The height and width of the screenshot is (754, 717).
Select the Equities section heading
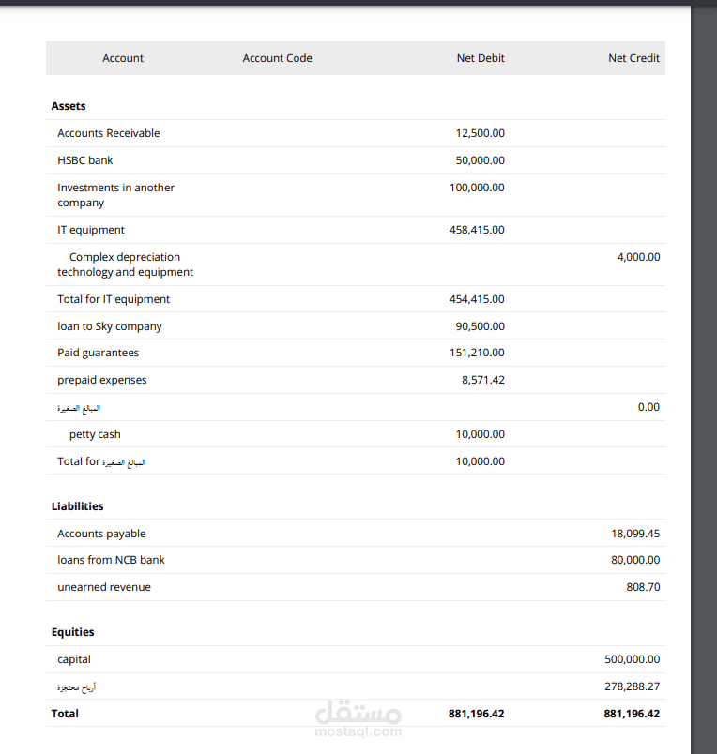coord(72,632)
